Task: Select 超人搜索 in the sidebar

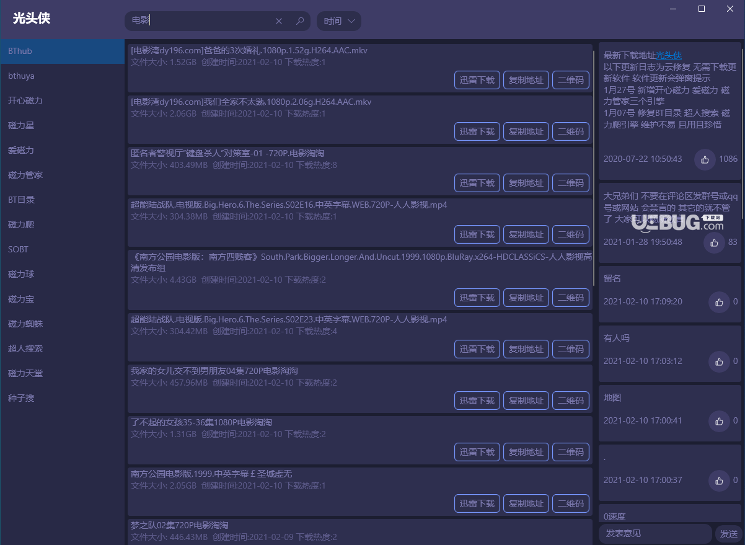Action: (x=62, y=348)
